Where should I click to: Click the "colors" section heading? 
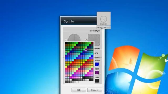coord(97,57)
